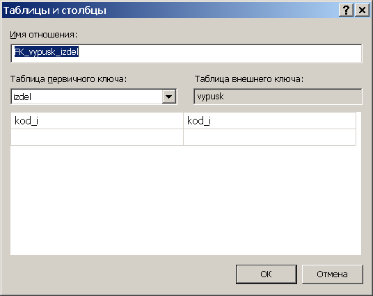Viewport: 373px width, 296px height.
Task: Click the Таблица первичного ключа label
Action: (x=68, y=79)
